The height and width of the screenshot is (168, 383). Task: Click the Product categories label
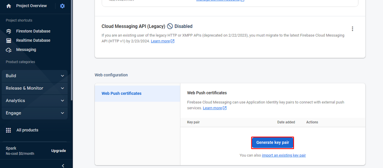pos(20,62)
